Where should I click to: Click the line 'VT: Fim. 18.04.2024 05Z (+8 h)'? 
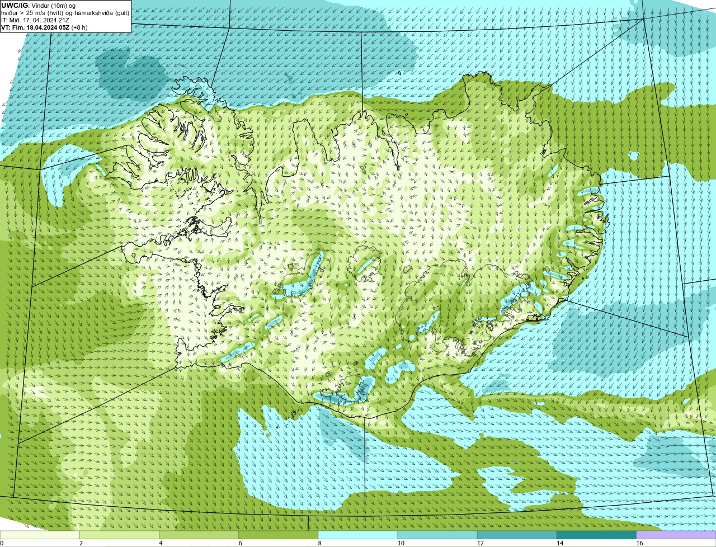(x=43, y=27)
